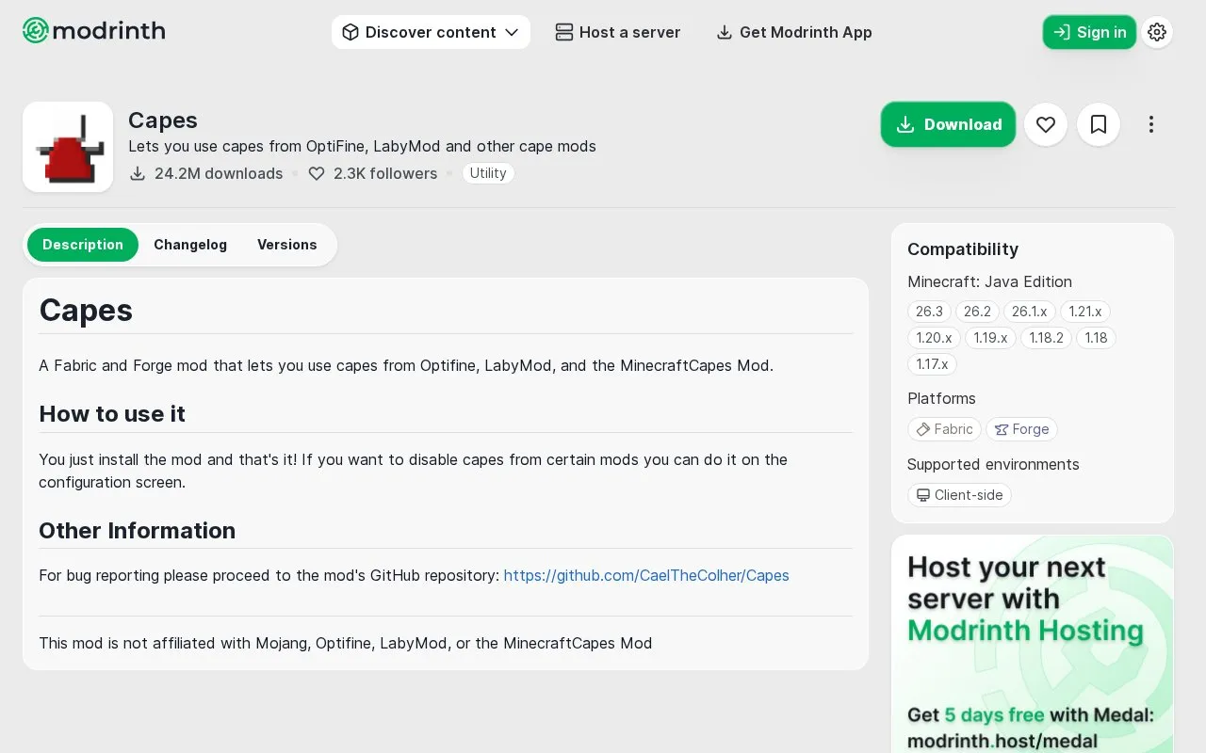Open the settings gear menu
The image size is (1206, 753).
tap(1157, 32)
